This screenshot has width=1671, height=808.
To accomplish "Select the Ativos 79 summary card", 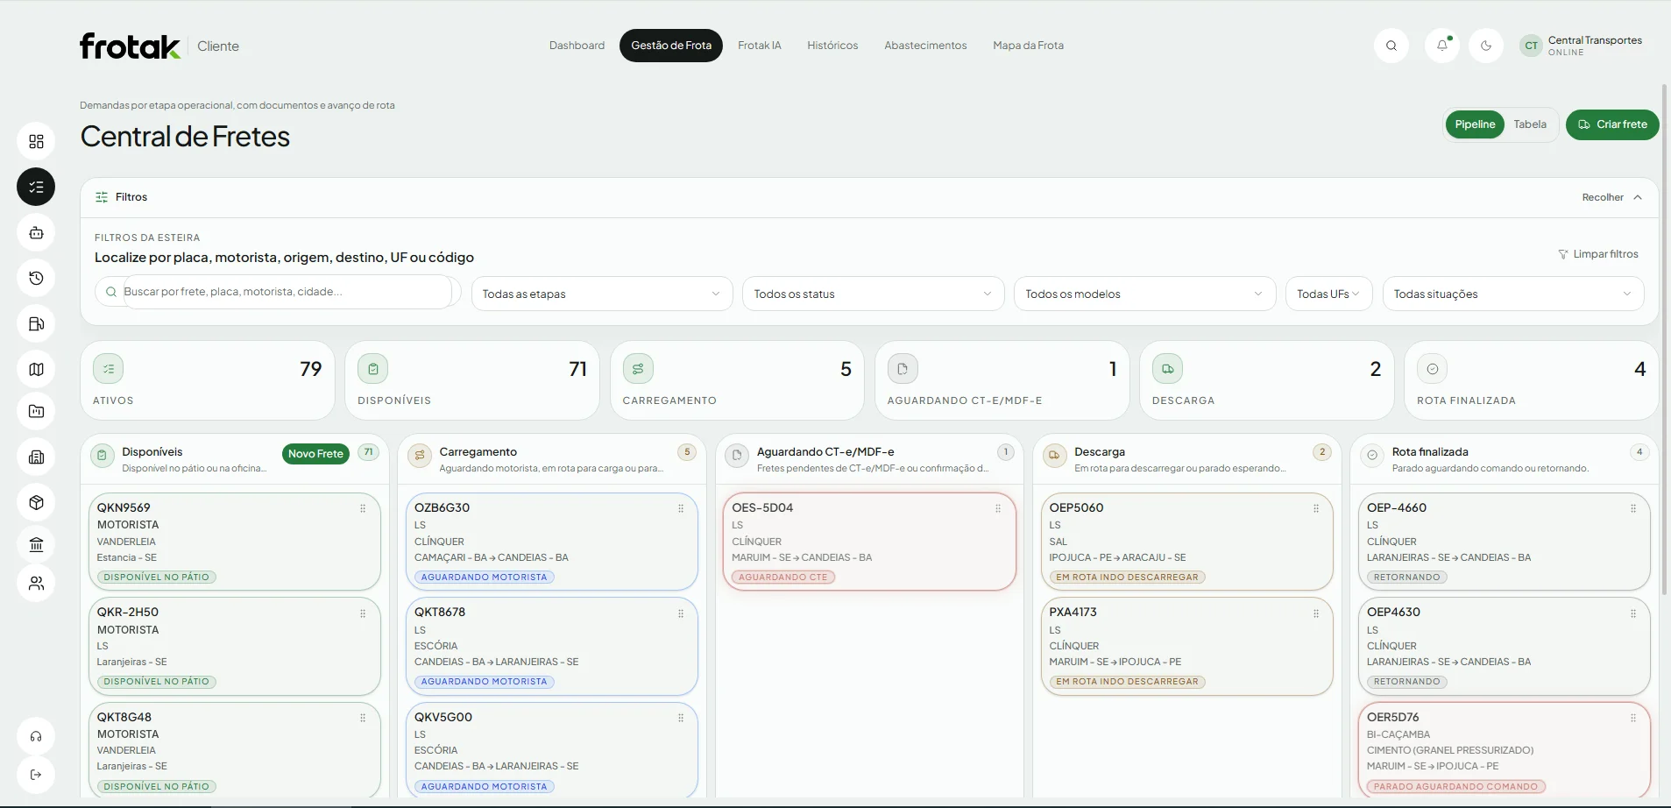I will point(208,380).
